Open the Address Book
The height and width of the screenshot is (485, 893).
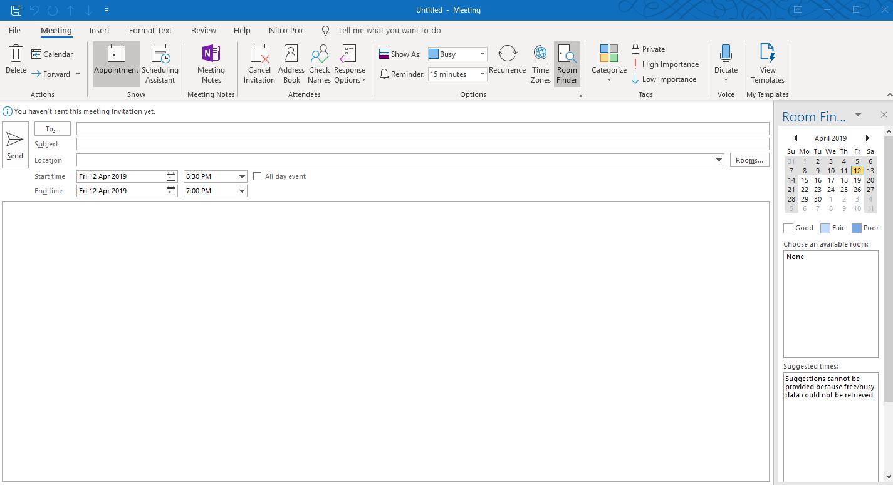[291, 64]
